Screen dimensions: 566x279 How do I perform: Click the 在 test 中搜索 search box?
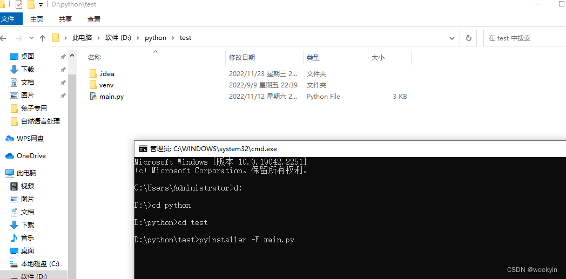click(524, 38)
